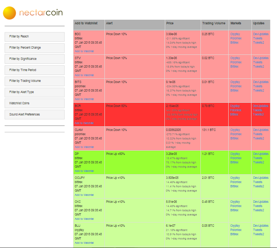Open Cryptsy market for OCUPY
This screenshot has width=277, height=248.
tap(235, 178)
